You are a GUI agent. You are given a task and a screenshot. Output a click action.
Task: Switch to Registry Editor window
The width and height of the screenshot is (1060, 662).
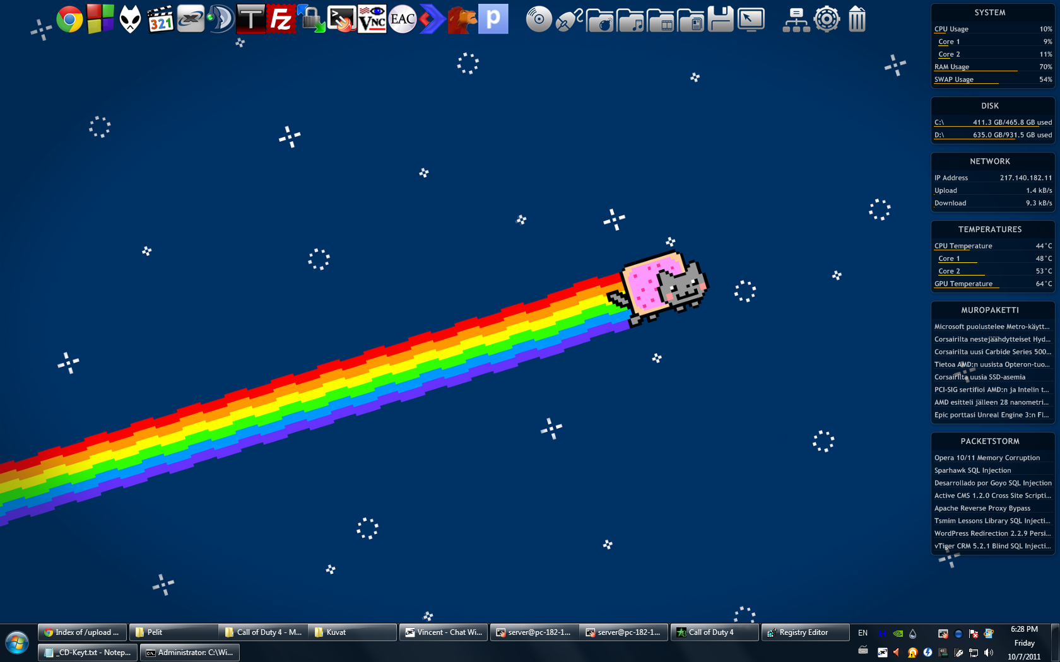(806, 632)
